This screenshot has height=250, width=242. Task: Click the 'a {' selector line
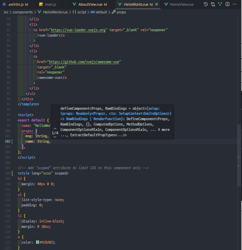click(20, 237)
